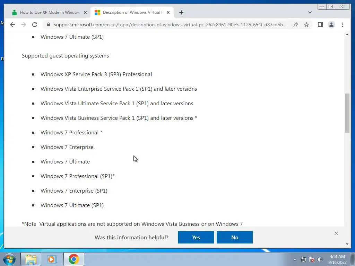This screenshot has height=266, width=355.
Task: Show hidden system tray icons
Action: coord(295,259)
